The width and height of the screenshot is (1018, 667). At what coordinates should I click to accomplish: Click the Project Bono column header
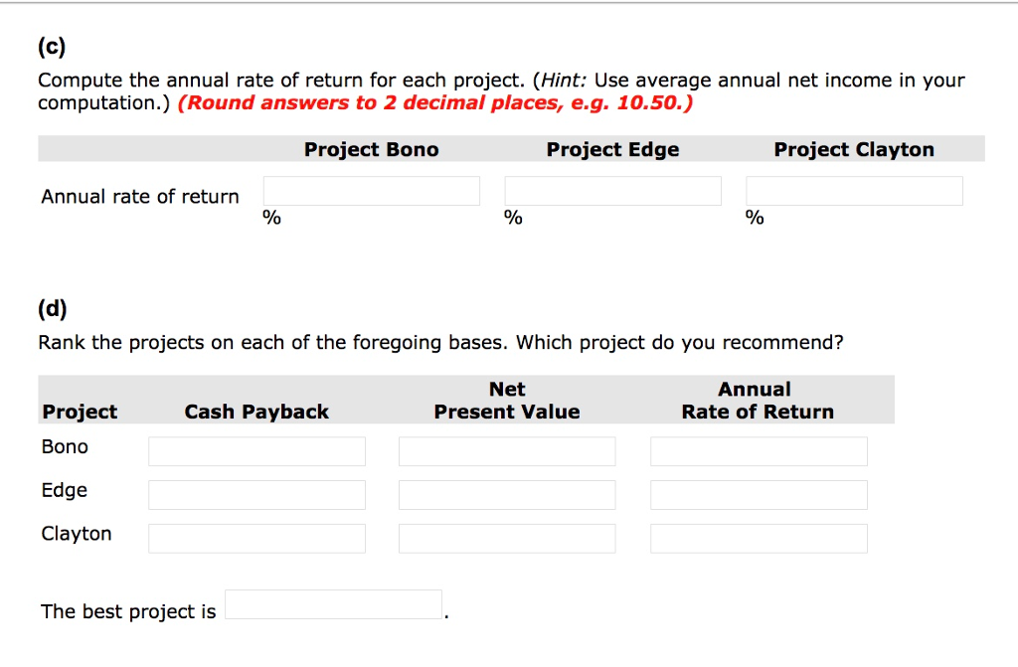click(x=371, y=150)
